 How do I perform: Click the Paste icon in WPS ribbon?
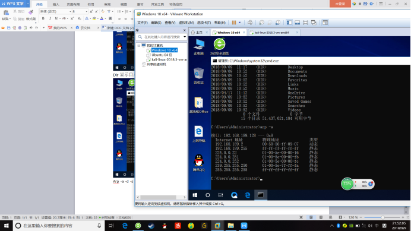(x=6, y=12)
